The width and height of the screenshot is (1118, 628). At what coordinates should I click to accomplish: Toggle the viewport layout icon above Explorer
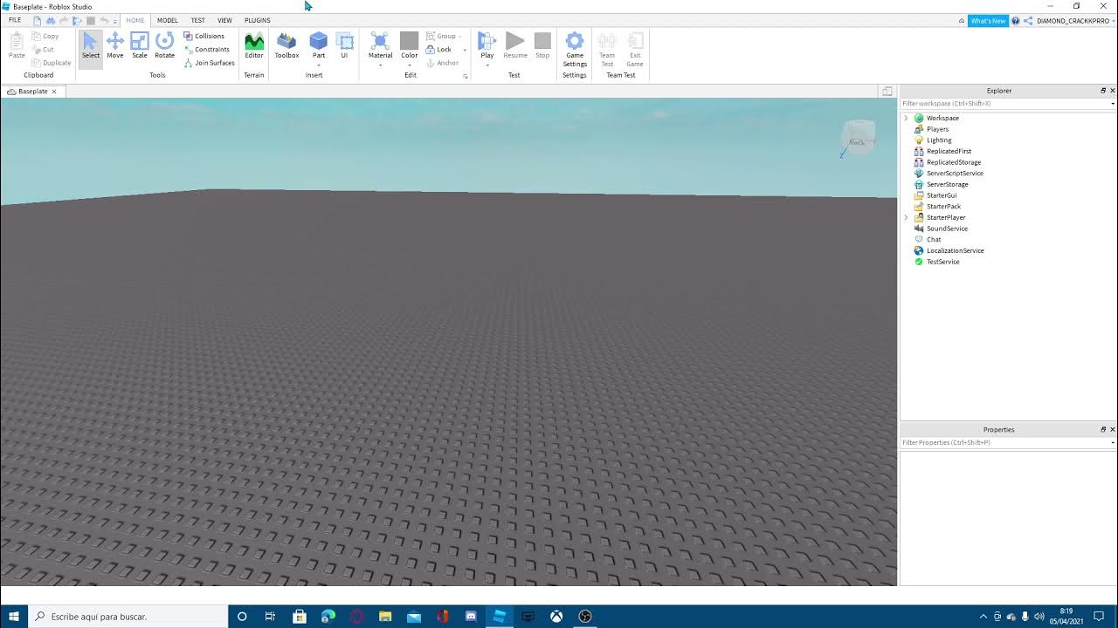(x=887, y=91)
